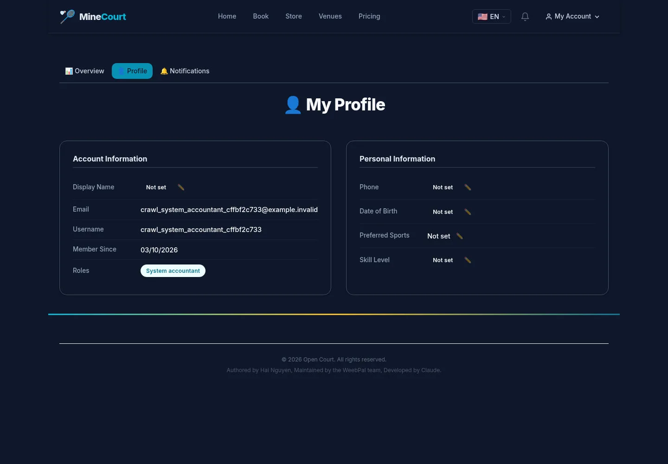Expand the My Account menu
This screenshot has height=464, width=668.
(x=572, y=16)
